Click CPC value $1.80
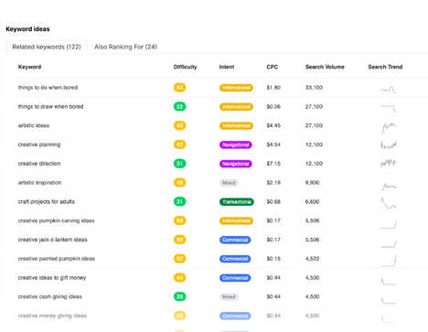The height and width of the screenshot is (332, 428). [273, 88]
